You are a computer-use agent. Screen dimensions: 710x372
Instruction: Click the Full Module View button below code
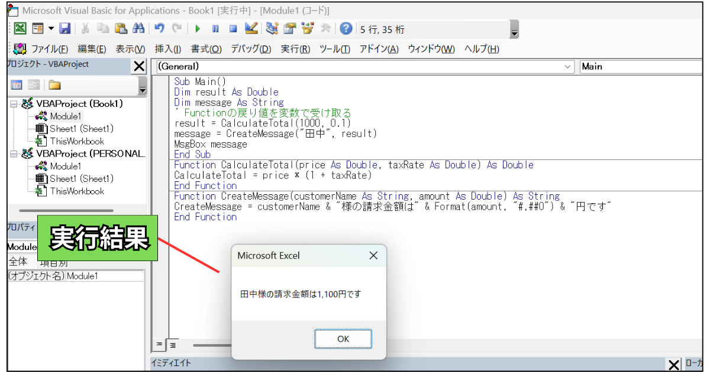pos(172,344)
